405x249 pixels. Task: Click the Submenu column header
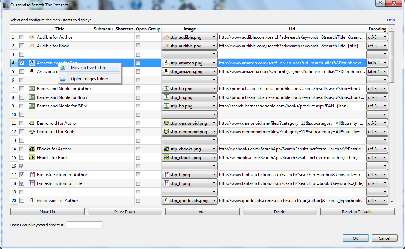103,29
